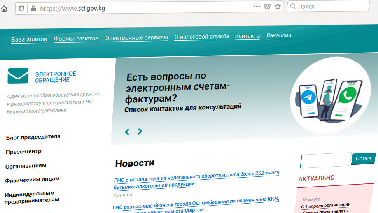Open news about 262 тысяч бутылок

(196, 179)
